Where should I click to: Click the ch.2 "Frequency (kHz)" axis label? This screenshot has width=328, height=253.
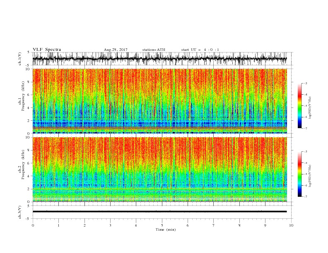(x=23, y=165)
